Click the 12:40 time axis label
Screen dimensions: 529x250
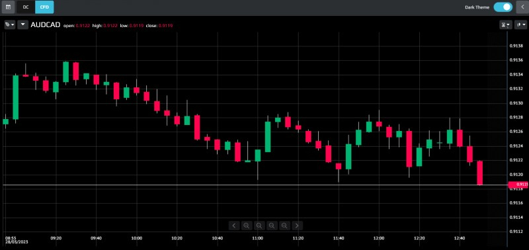coord(460,238)
